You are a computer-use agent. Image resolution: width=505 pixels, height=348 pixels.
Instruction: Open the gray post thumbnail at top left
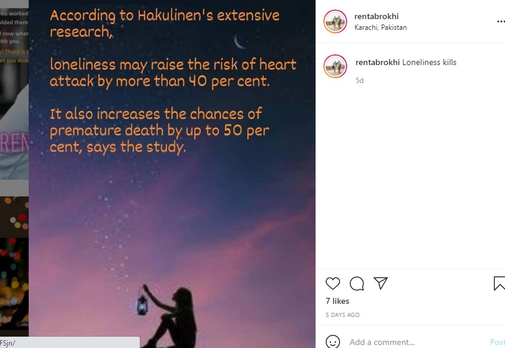[x=14, y=90]
